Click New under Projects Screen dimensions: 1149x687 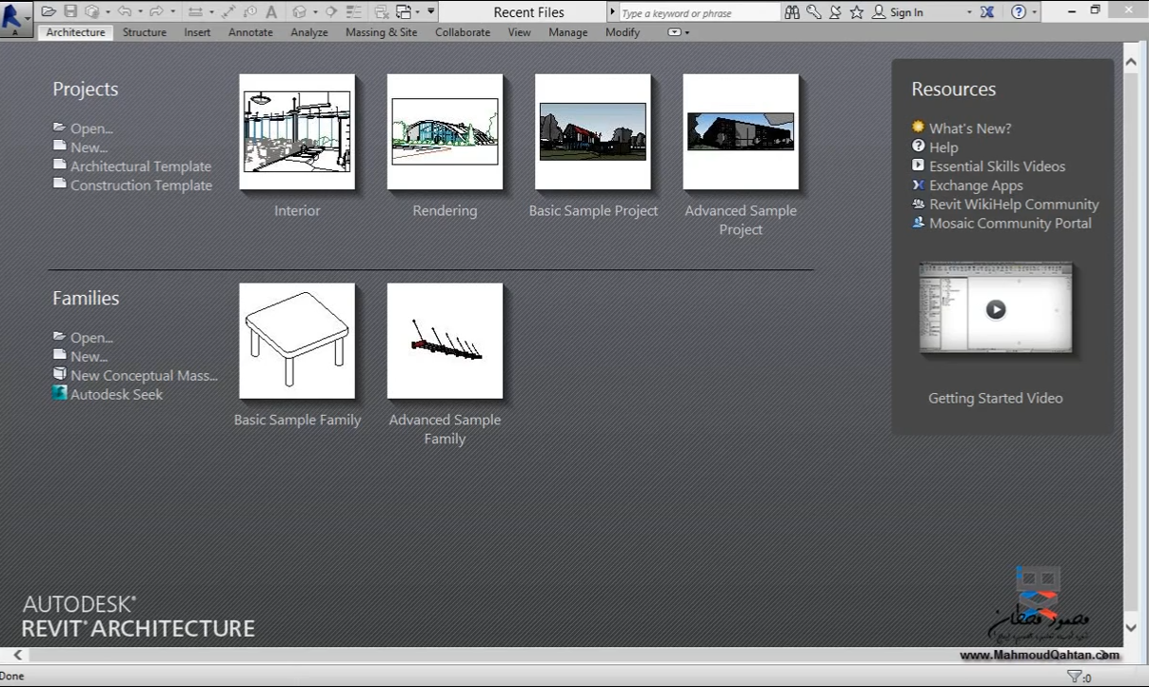click(x=89, y=147)
